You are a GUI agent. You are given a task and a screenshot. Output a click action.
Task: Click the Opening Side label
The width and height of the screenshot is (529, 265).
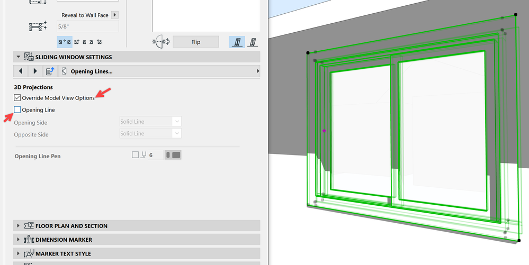coord(31,123)
